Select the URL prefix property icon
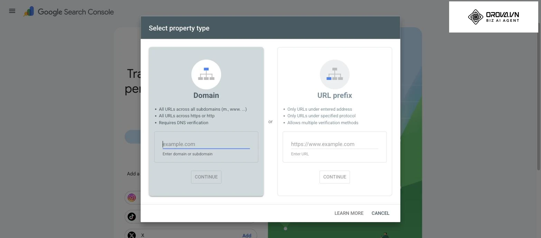 (x=335, y=74)
